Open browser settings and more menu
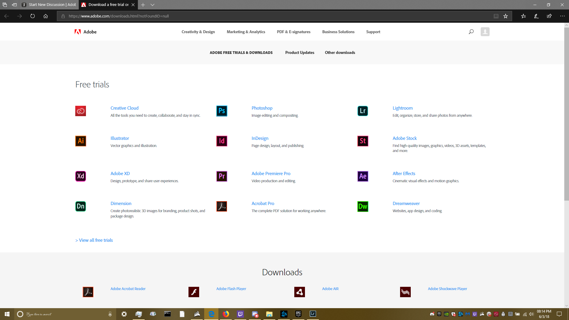This screenshot has height=320, width=569. [x=562, y=16]
